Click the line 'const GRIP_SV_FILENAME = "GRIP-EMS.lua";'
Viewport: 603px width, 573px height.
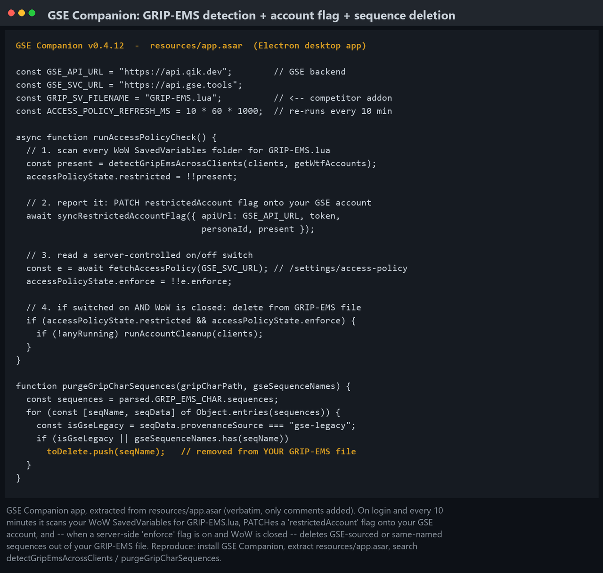(x=119, y=98)
